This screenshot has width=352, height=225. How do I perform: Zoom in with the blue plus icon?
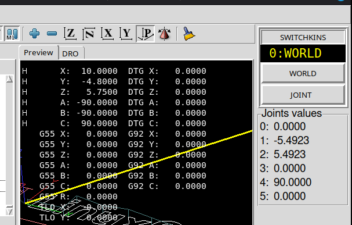[34, 34]
